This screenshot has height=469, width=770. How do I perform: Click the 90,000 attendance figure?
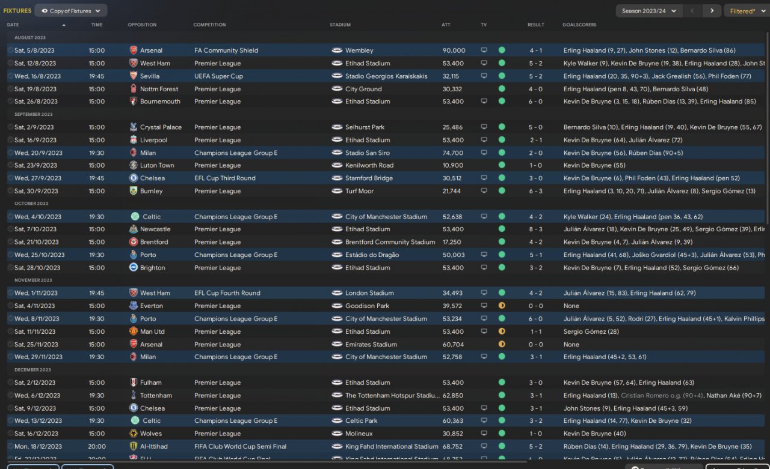pyautogui.click(x=454, y=50)
